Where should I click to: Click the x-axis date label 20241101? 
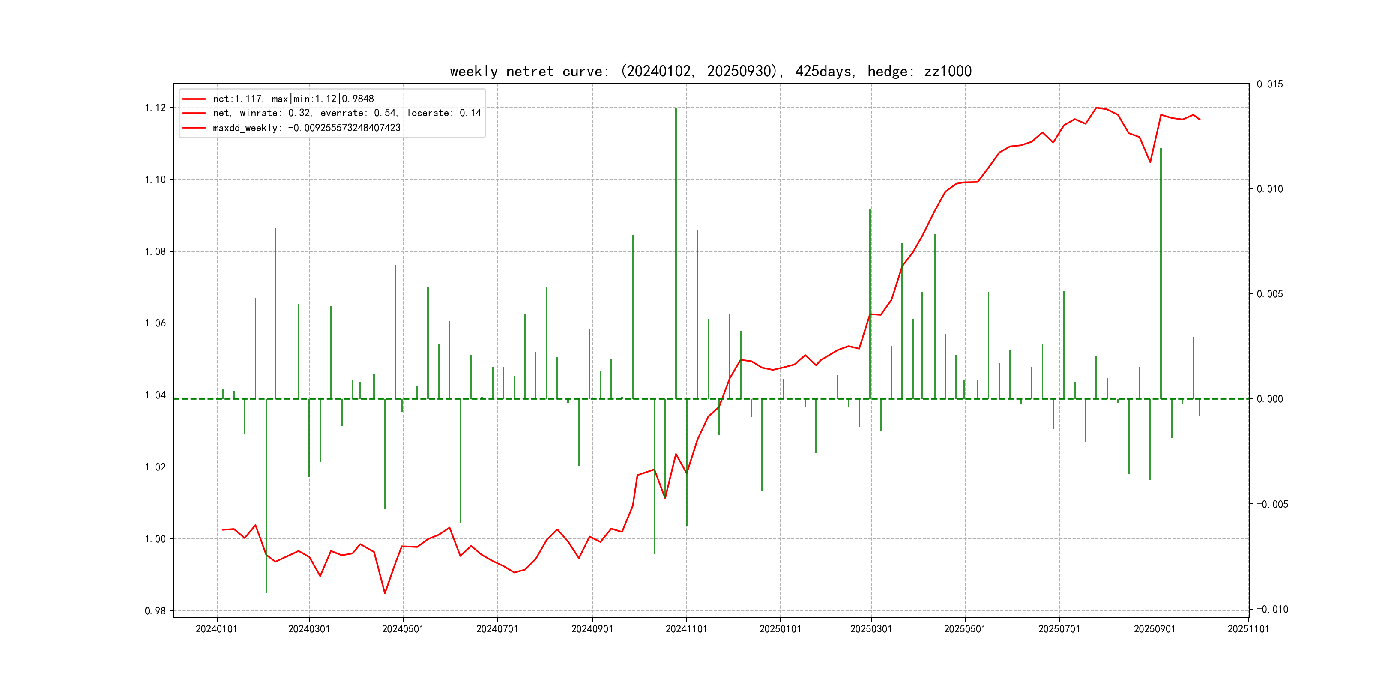[x=686, y=629]
